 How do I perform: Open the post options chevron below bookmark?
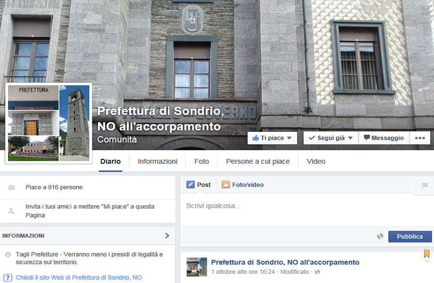pyautogui.click(x=427, y=261)
